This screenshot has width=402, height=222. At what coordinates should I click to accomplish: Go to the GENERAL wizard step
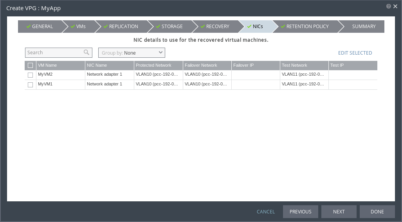point(40,27)
